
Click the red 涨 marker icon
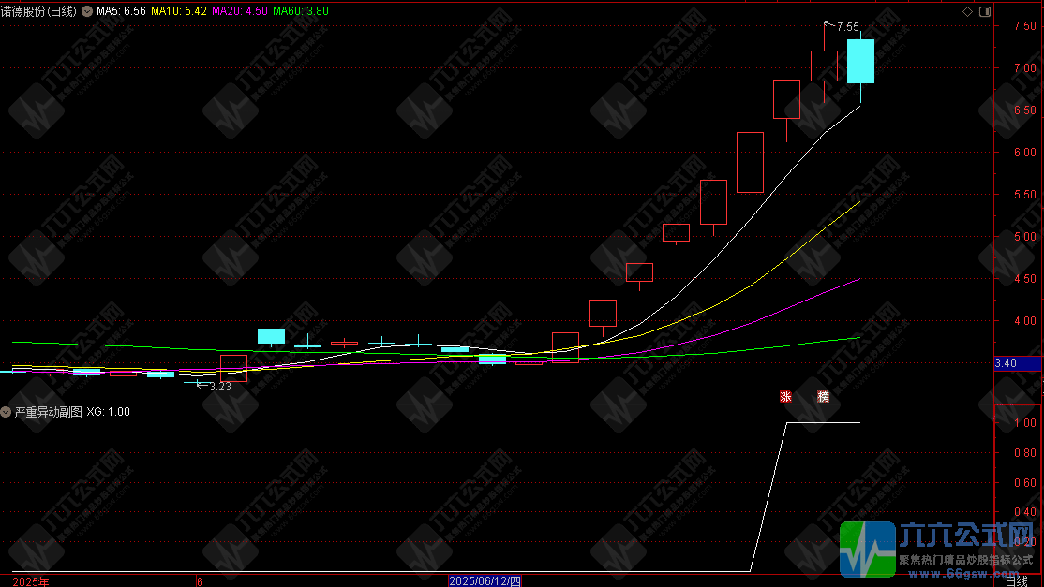click(785, 396)
